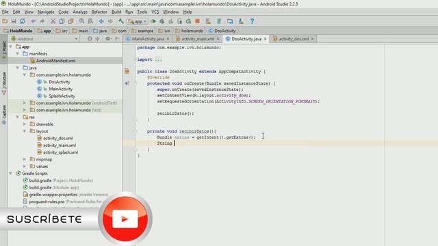The width and height of the screenshot is (438, 246).
Task: Collapse the layout folder arrow
Action: 25,131
